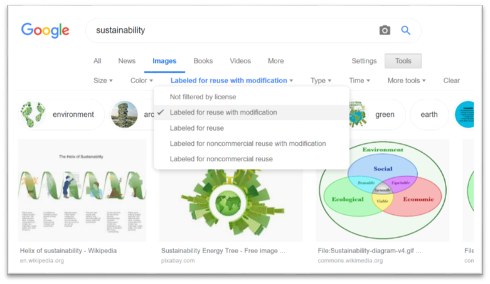The height and width of the screenshot is (284, 490).
Task: Open Settings
Action: click(x=364, y=61)
